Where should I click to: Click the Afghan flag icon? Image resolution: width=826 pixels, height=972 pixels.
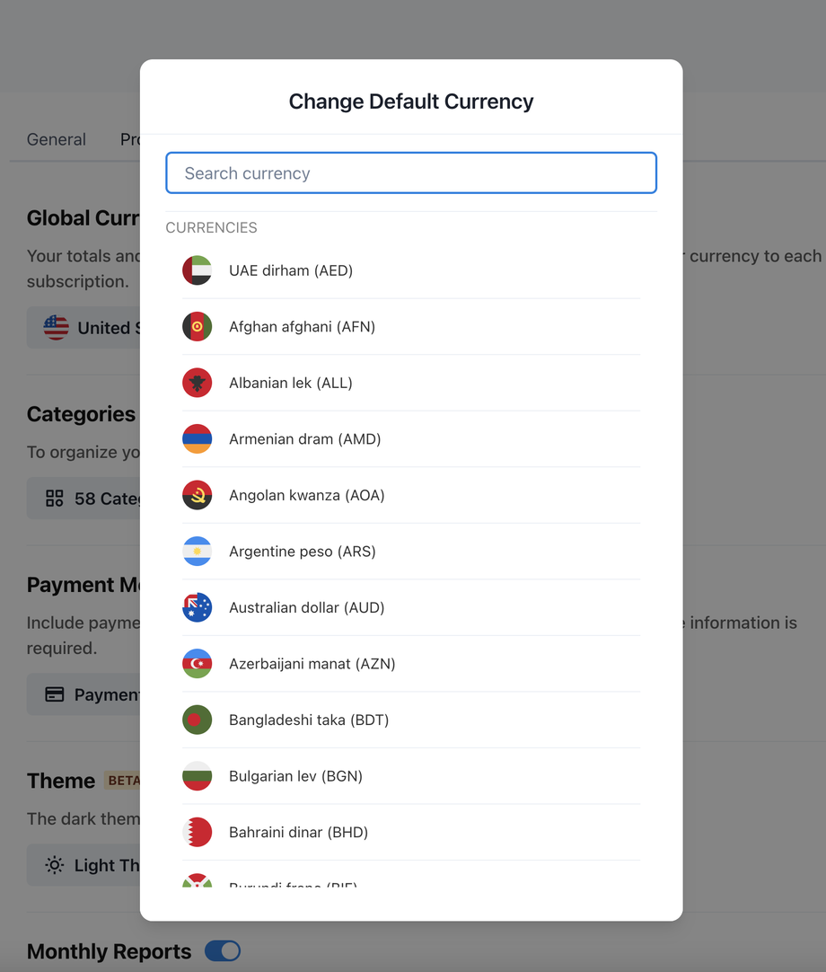click(x=197, y=327)
